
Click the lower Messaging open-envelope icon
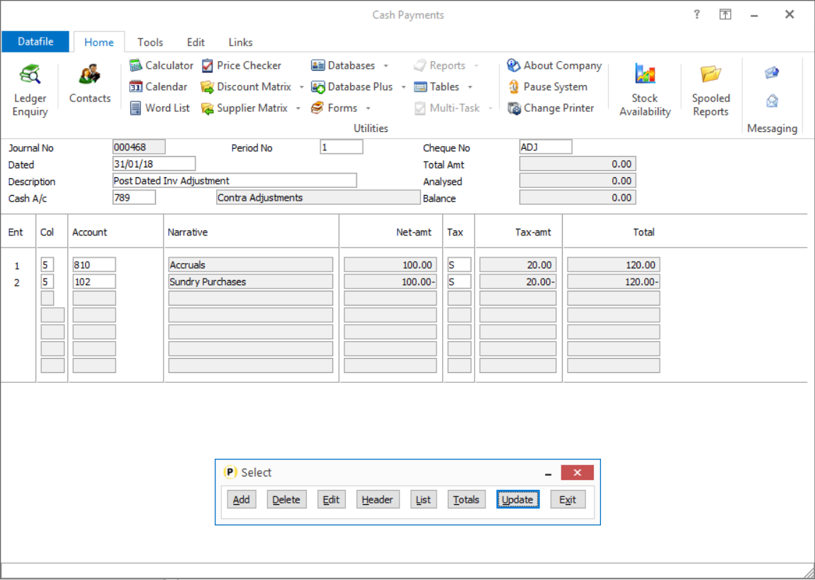(772, 101)
